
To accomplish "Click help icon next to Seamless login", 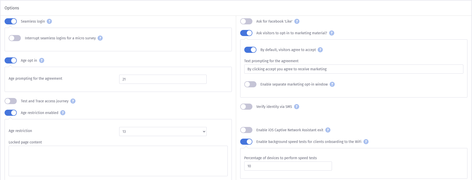I will pos(49,21).
